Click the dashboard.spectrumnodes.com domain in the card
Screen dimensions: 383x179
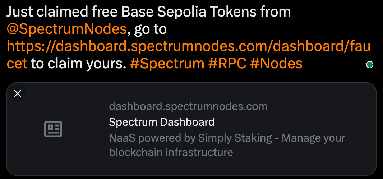188,107
